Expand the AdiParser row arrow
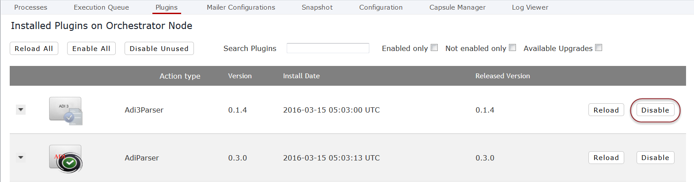 click(x=21, y=157)
